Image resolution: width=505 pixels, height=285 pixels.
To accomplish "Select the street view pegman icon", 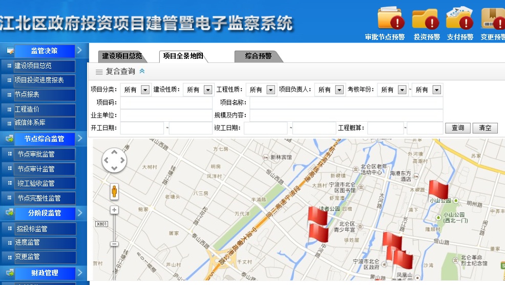I will point(114,191).
